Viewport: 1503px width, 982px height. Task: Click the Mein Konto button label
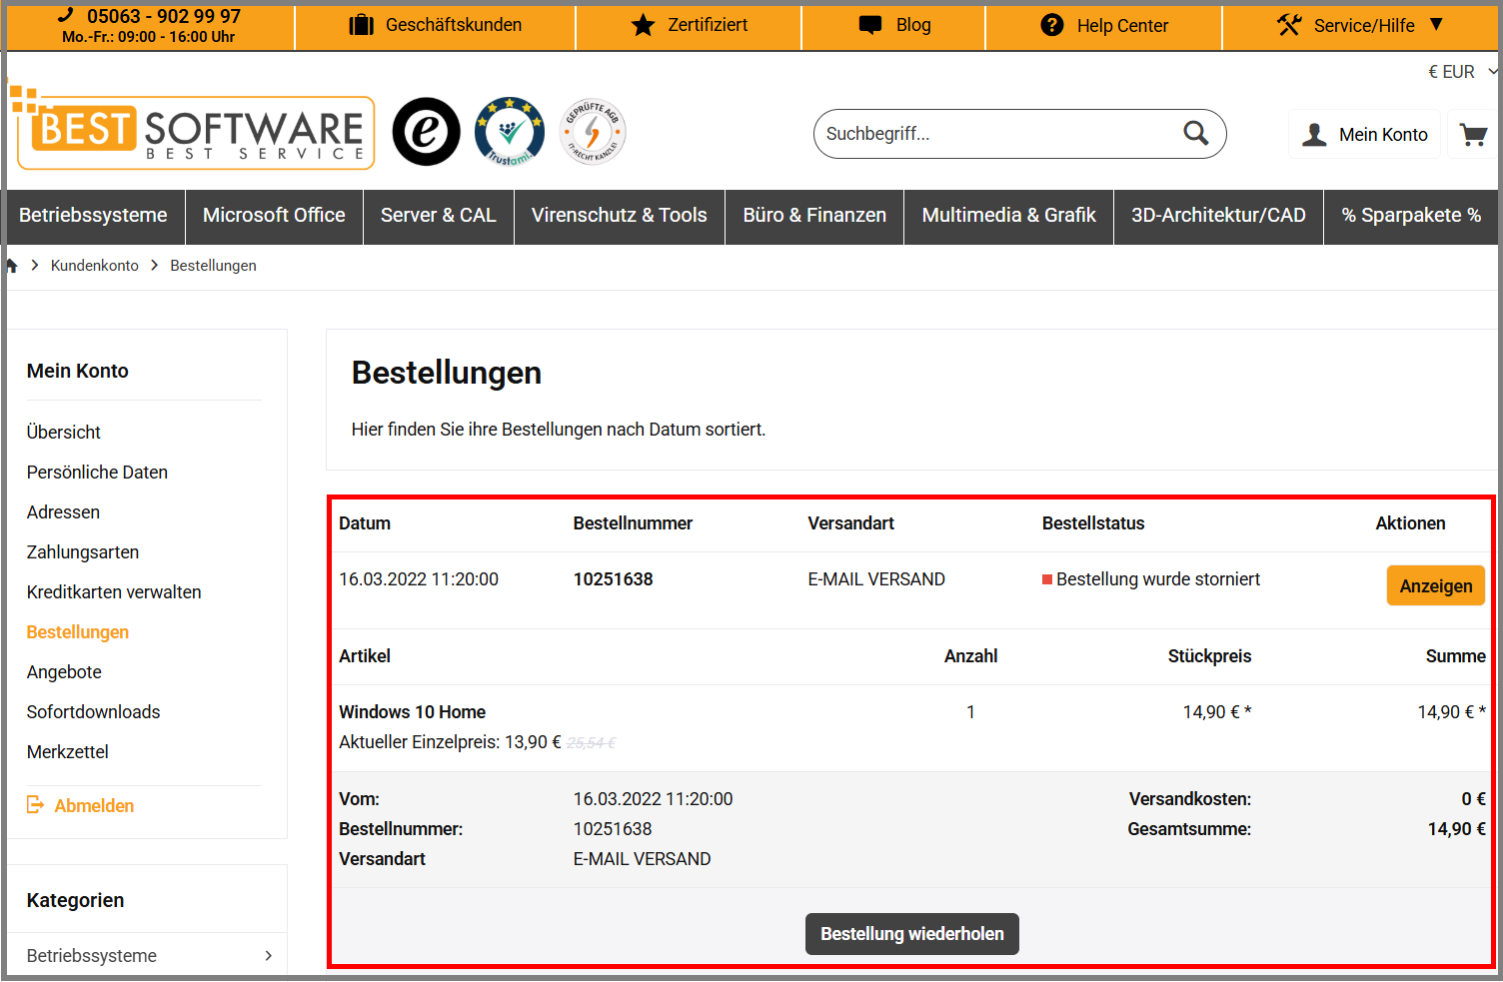click(1383, 135)
